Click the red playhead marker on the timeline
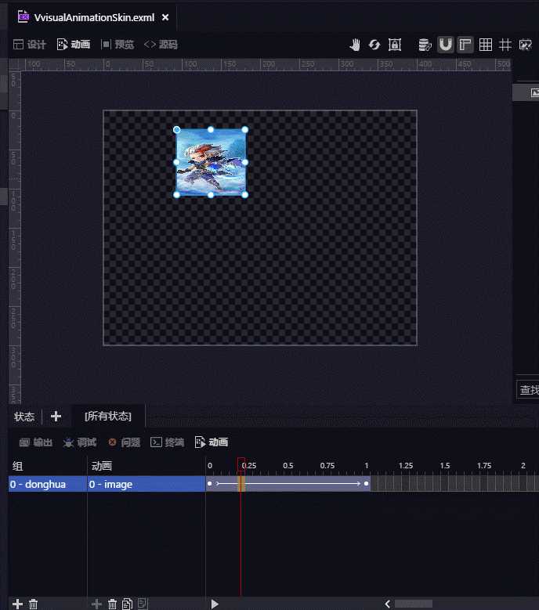Viewport: 539px width, 610px height. coord(241,464)
